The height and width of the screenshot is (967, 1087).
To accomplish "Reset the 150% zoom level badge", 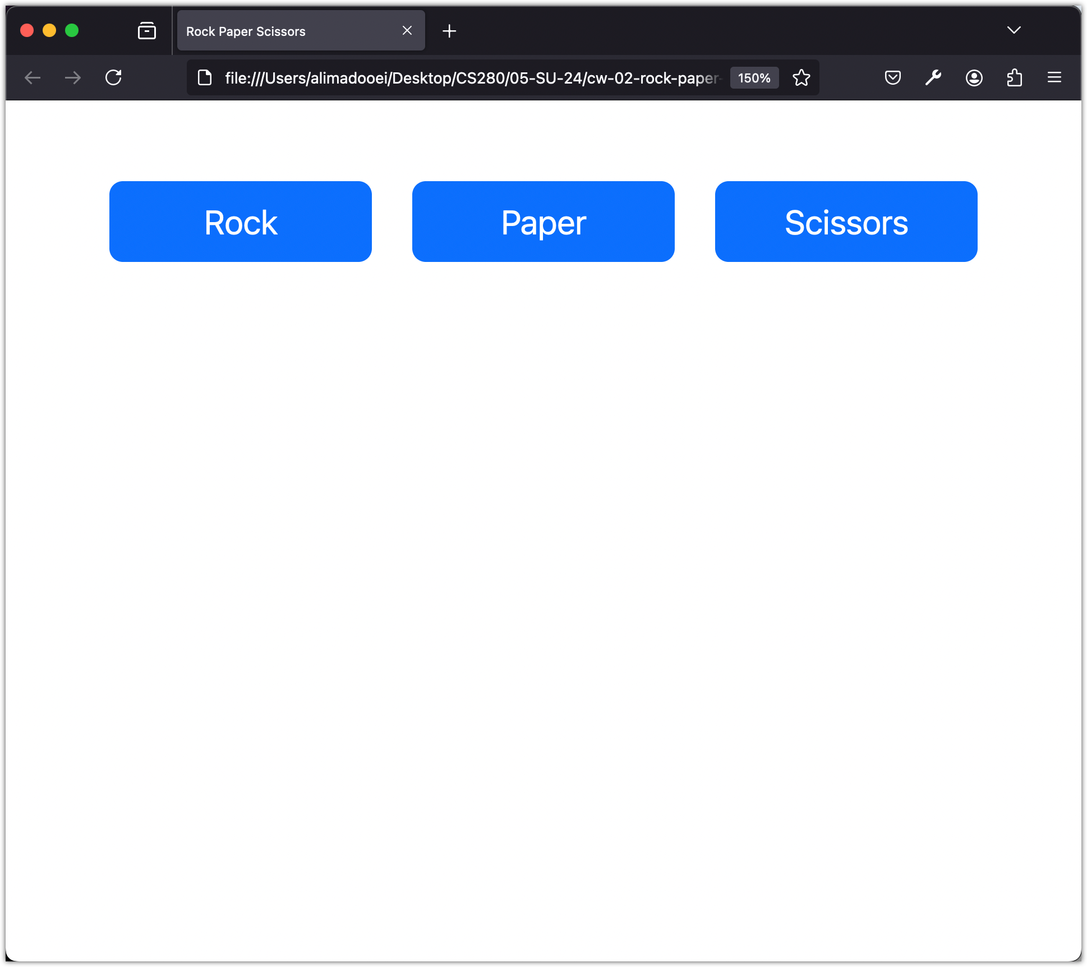I will click(x=754, y=78).
